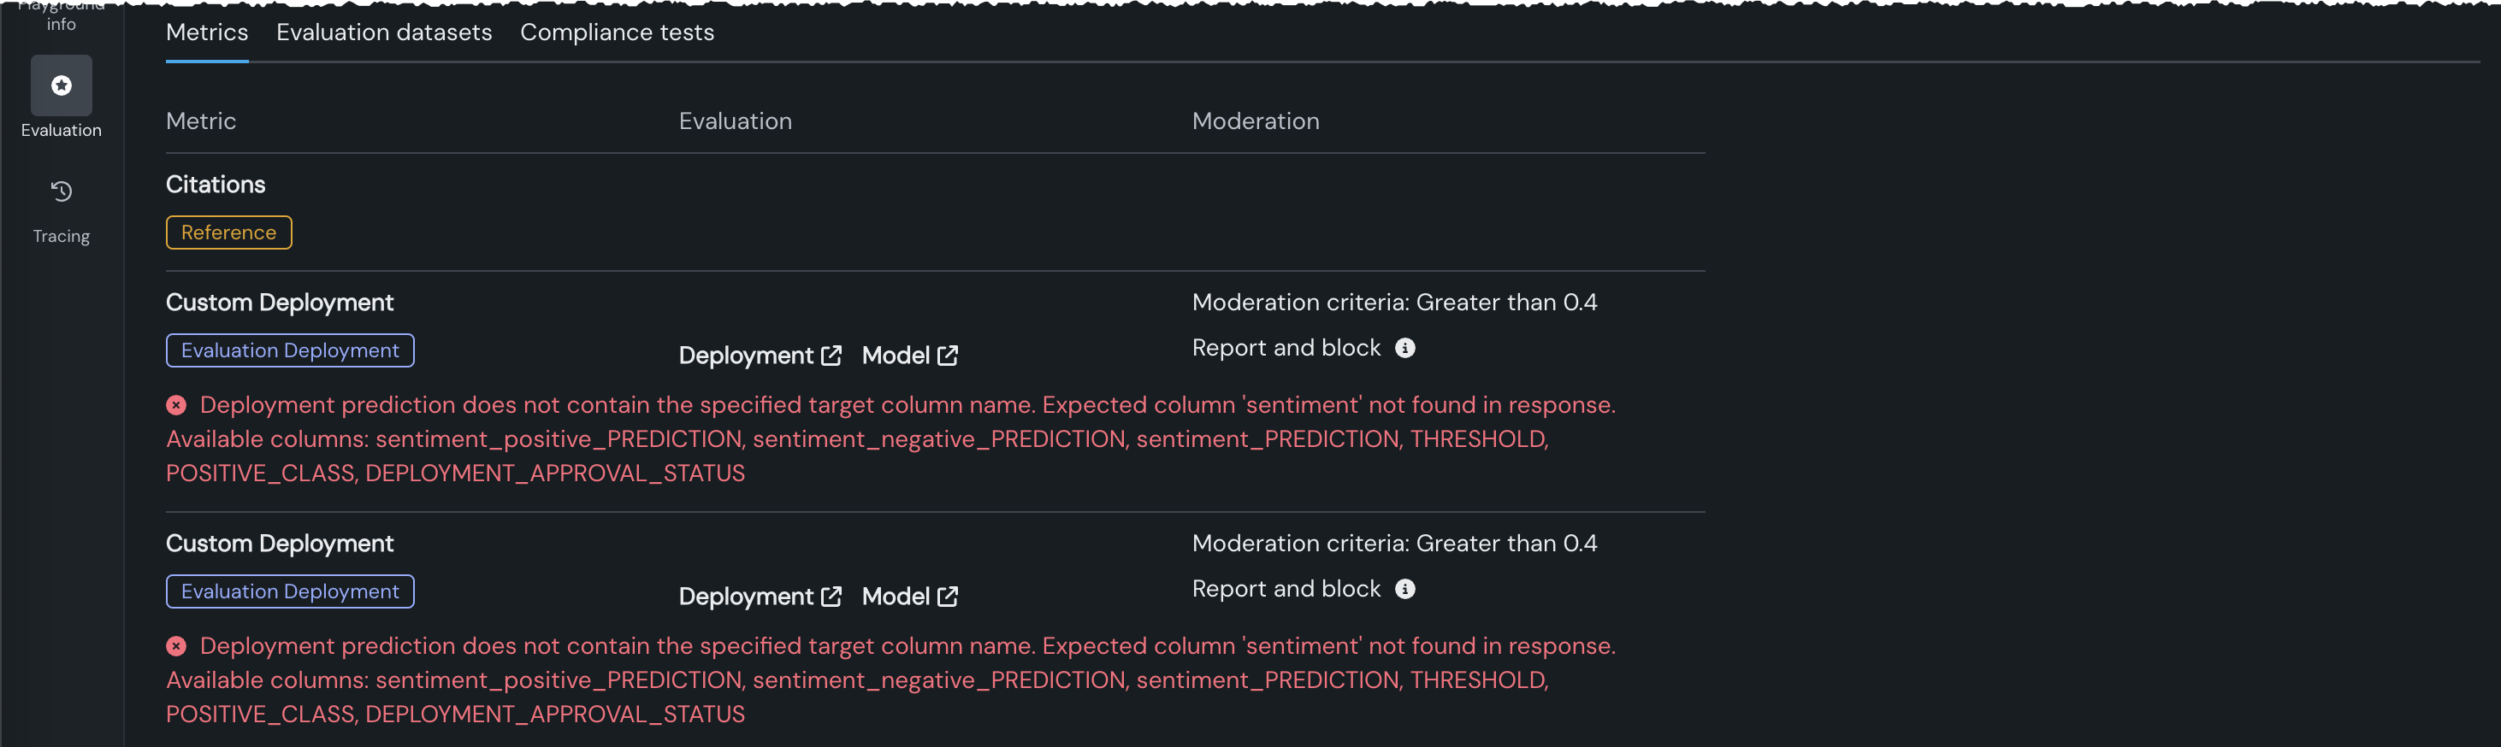Click the second Evaluation Deployment tag
This screenshot has width=2501, height=747.
point(289,591)
